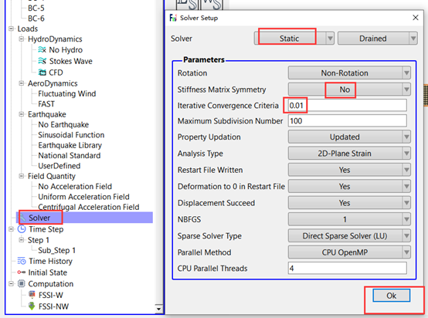Open the Stiffness Matrix Symmetry dropdown
The image size is (428, 318).
(349, 90)
